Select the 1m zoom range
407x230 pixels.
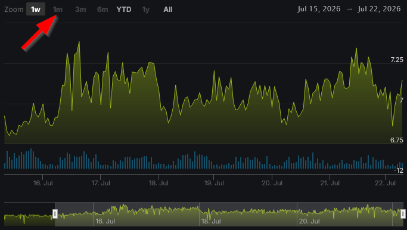[x=58, y=10]
